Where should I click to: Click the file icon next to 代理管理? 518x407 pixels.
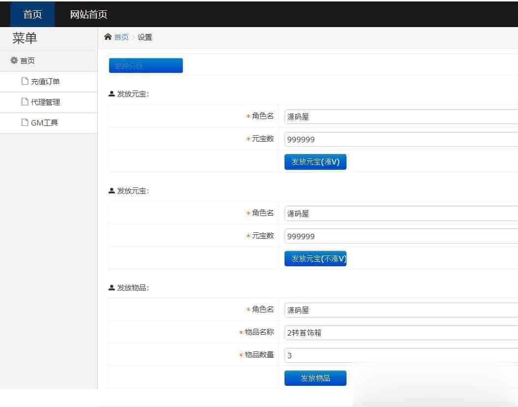[25, 101]
